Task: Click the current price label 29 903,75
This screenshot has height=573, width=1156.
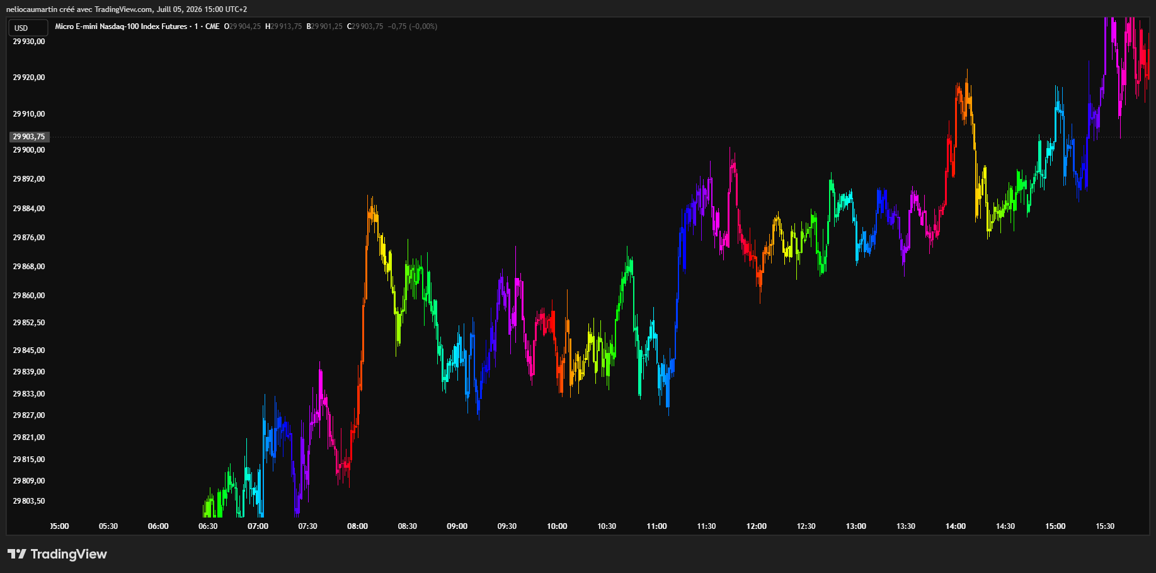Action: 29,137
